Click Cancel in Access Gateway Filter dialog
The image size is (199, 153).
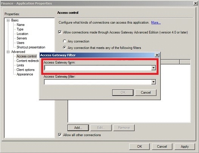click(x=146, y=92)
